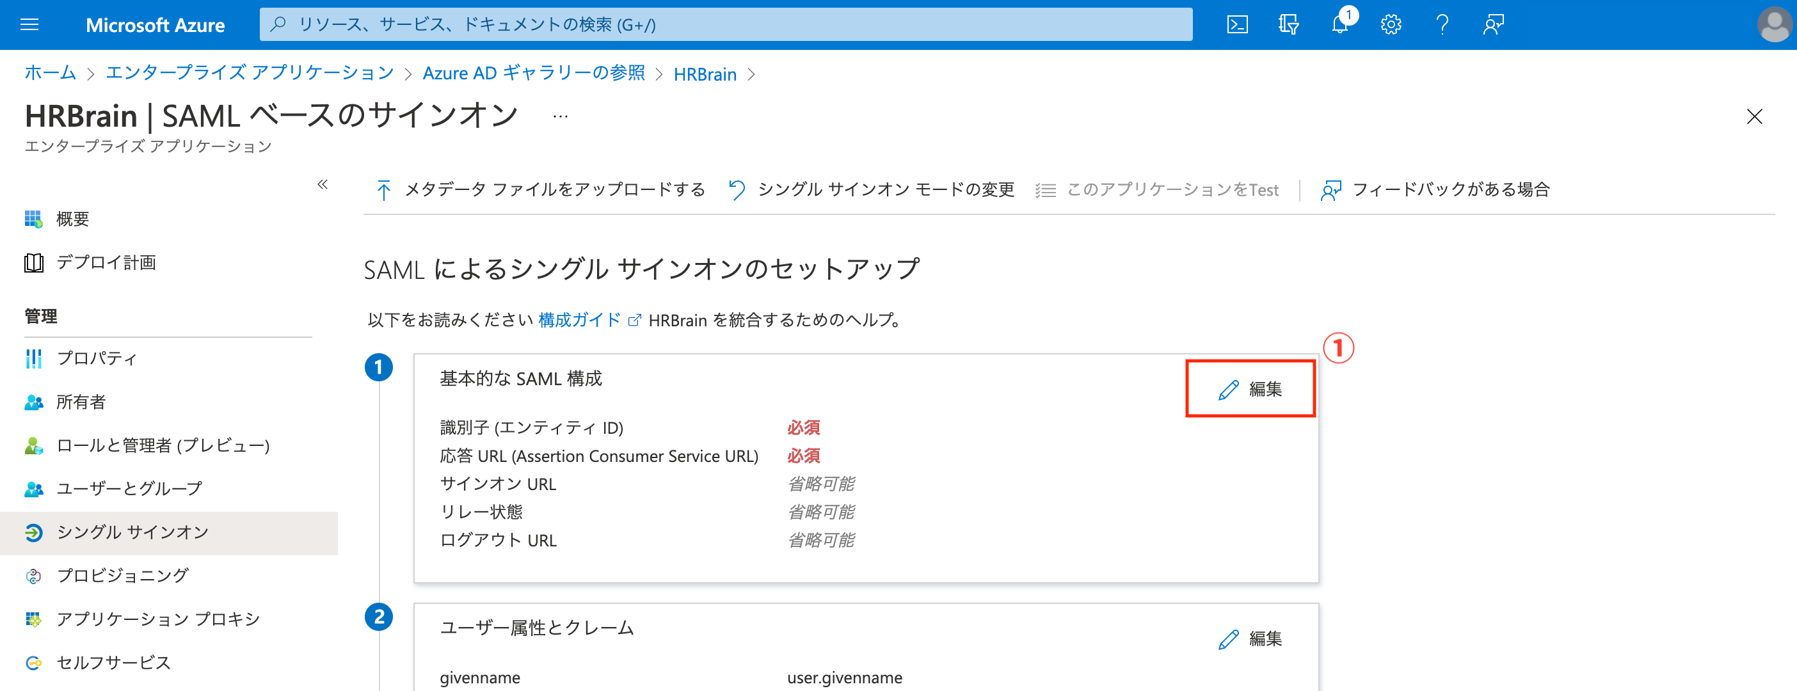Click the 応答 URL (Assertion Consumer Service URL) label
Screen dimensions: 1797x691
(x=599, y=456)
